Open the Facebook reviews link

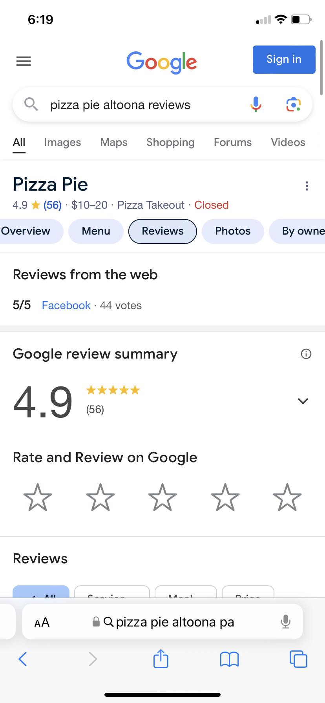click(x=66, y=305)
